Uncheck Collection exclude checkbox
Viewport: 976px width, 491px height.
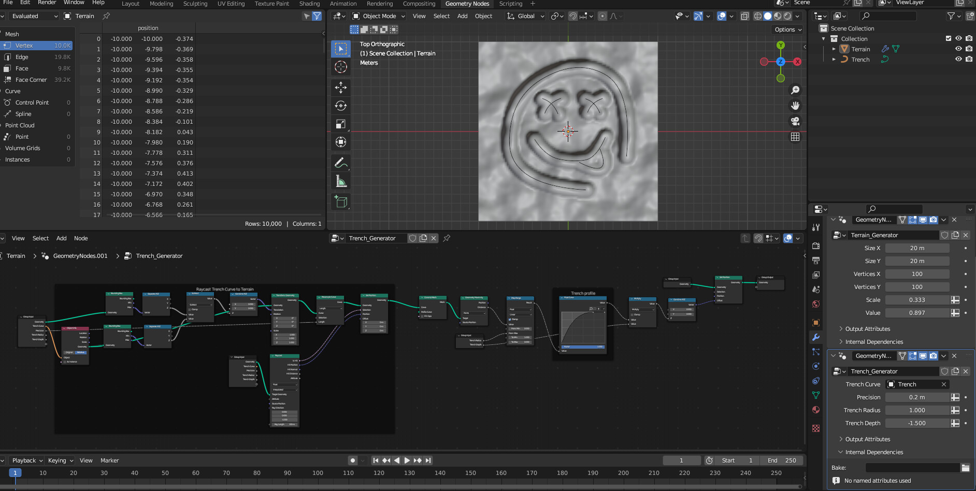[949, 39]
